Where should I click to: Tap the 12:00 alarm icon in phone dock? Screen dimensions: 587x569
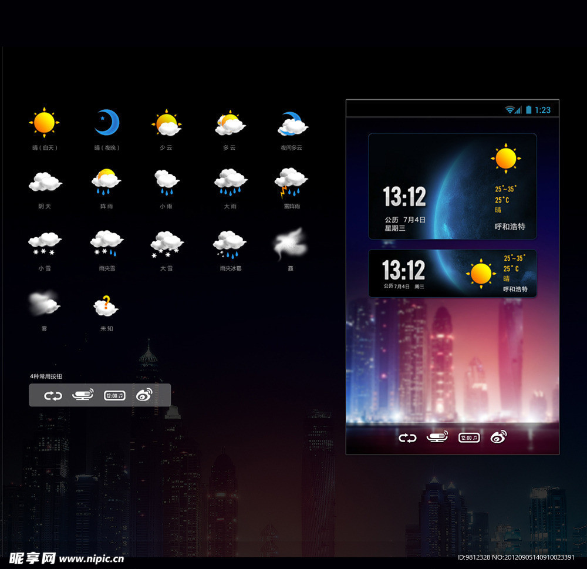coord(469,437)
